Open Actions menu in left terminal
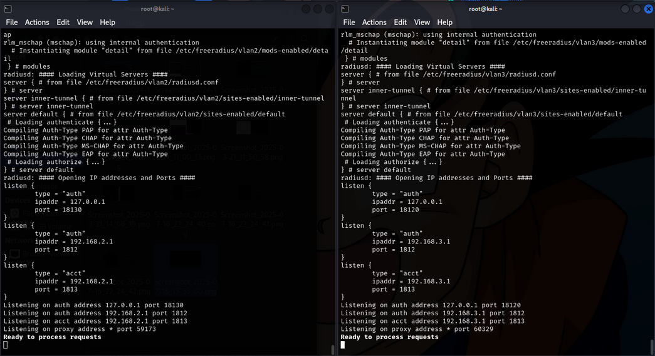 click(37, 22)
